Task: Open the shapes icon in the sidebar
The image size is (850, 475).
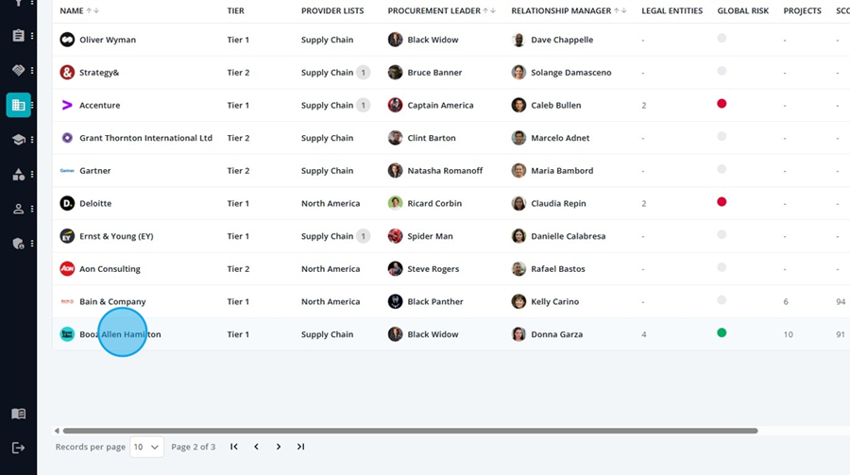Action: tap(19, 174)
